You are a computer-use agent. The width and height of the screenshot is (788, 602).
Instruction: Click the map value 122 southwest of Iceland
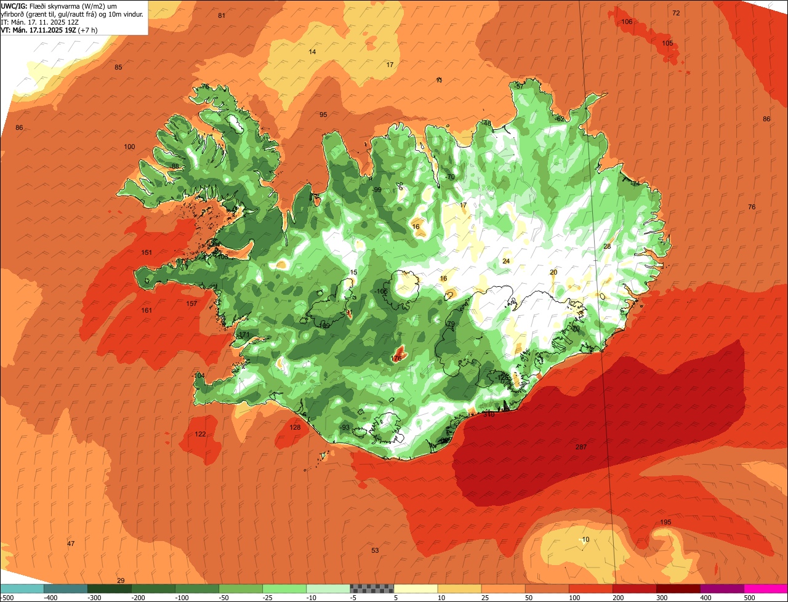pos(200,434)
